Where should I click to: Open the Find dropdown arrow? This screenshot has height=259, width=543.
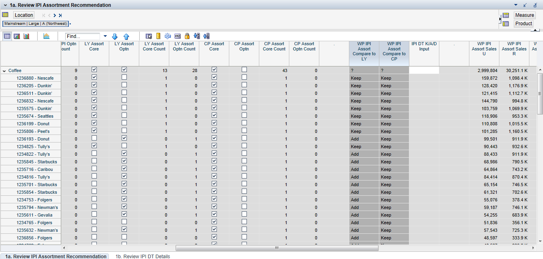(105, 36)
